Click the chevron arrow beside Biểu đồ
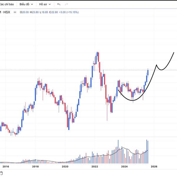177x177 pixels. coord(32,4)
